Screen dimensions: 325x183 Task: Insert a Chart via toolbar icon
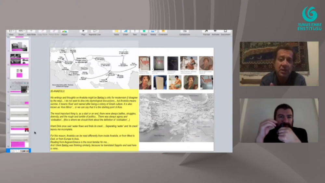(125, 31)
